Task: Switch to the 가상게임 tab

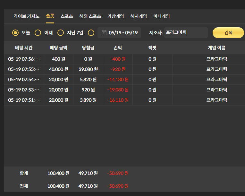Action: pyautogui.click(x=116, y=16)
